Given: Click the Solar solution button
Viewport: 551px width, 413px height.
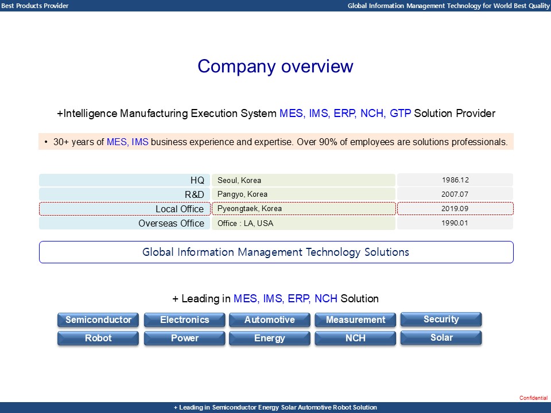Looking at the screenshot, I should (441, 337).
